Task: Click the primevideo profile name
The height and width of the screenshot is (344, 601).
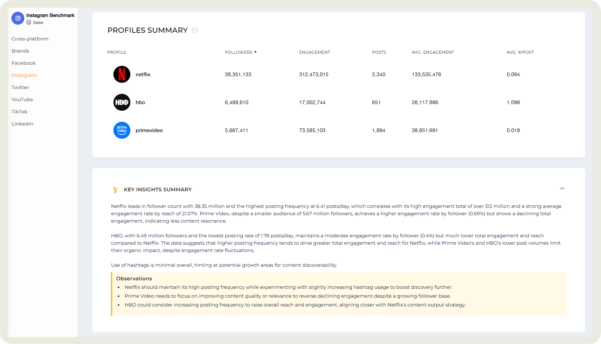Action: (149, 130)
